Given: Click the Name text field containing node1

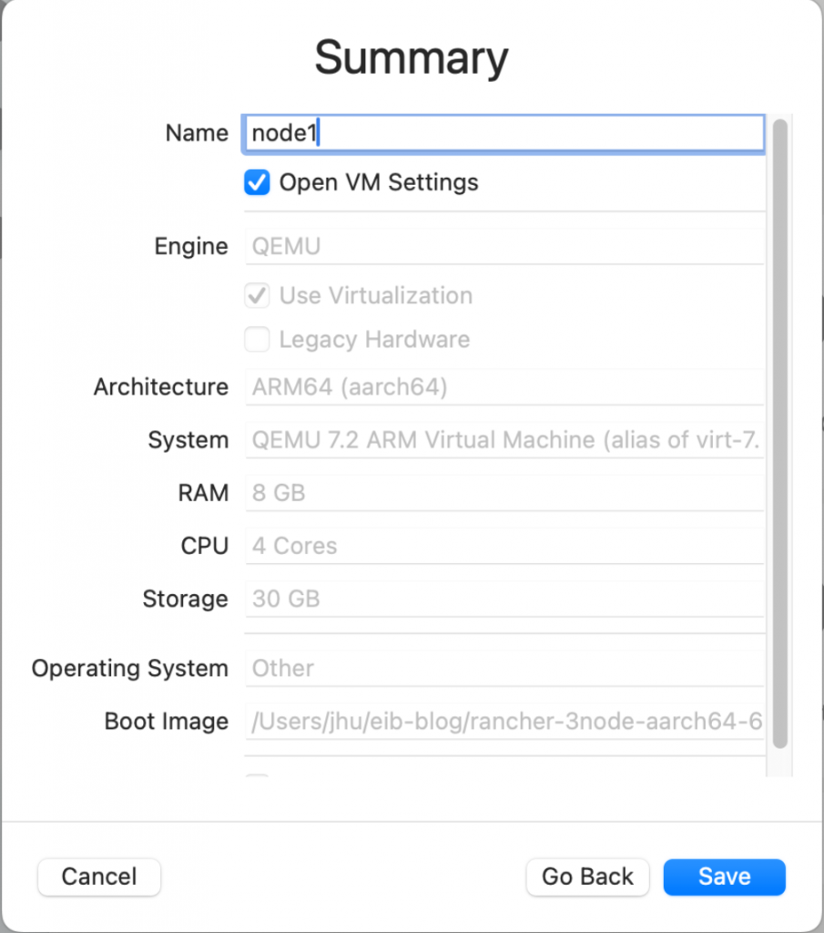Looking at the screenshot, I should tap(503, 133).
